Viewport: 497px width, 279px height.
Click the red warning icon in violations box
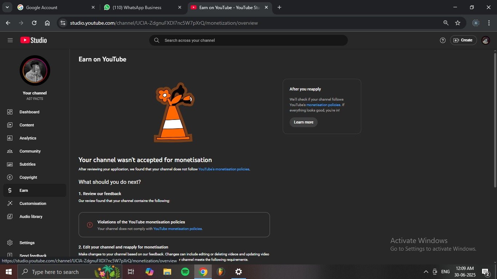(90, 225)
